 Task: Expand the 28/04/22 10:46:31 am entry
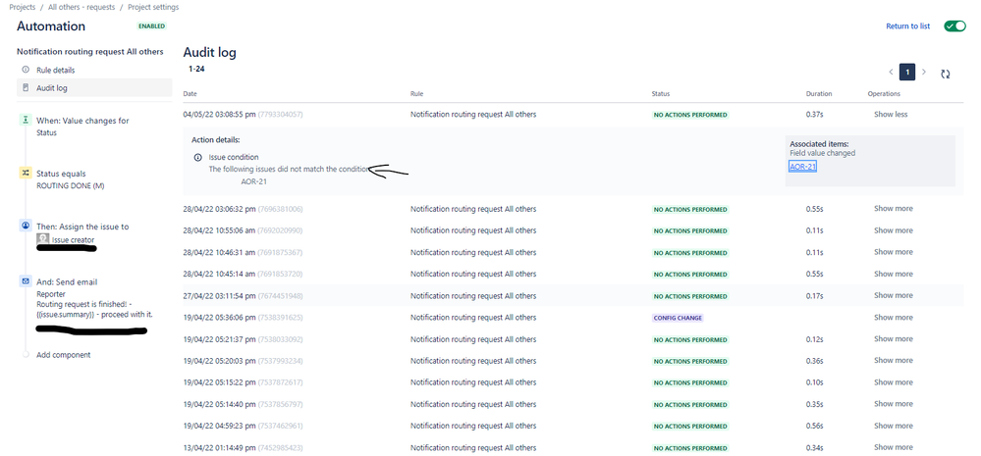click(894, 252)
